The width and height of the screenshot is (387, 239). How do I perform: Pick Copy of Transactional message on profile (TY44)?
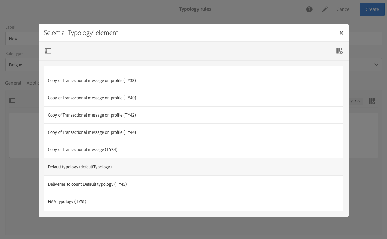[x=193, y=132]
